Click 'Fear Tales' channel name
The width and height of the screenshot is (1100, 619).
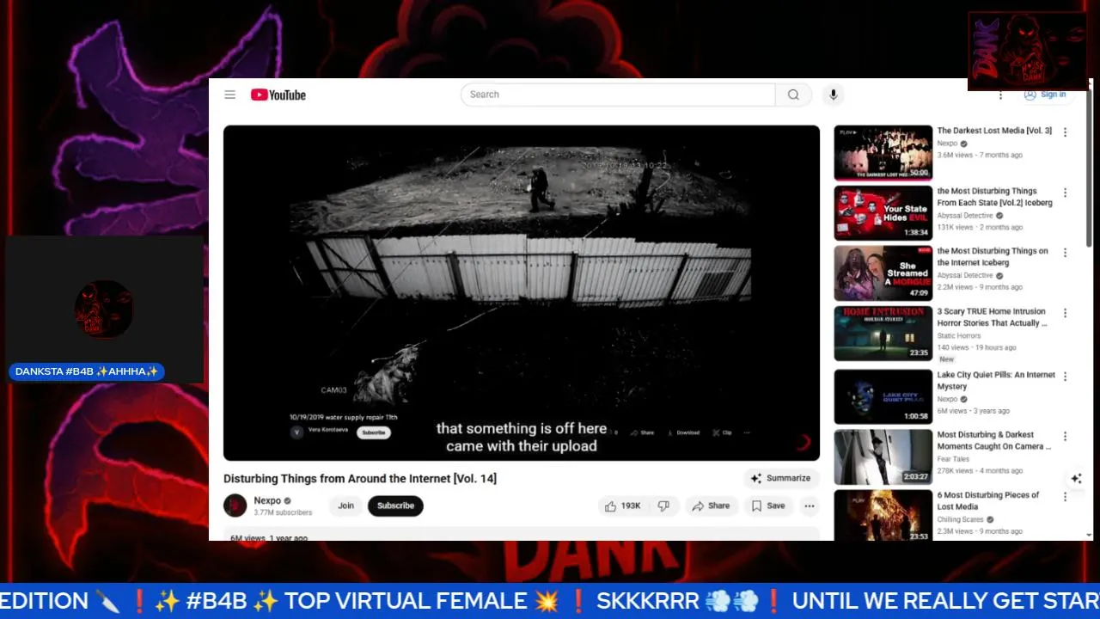pyautogui.click(x=953, y=459)
